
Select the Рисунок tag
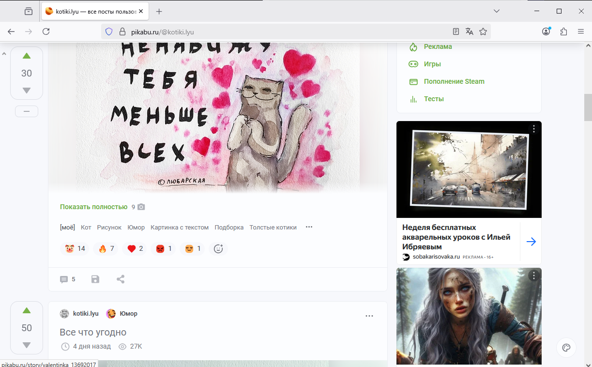pos(109,227)
